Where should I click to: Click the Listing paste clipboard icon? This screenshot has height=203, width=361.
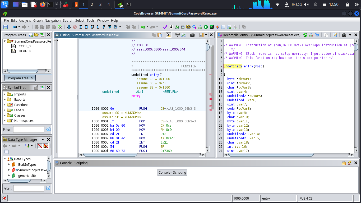(160, 35)
